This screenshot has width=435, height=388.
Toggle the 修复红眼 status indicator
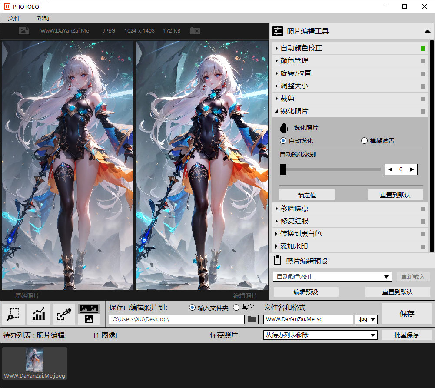click(422, 221)
